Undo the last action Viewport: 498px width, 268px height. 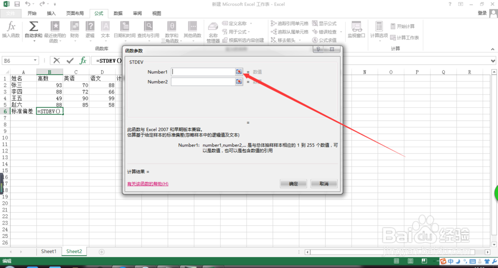point(28,4)
